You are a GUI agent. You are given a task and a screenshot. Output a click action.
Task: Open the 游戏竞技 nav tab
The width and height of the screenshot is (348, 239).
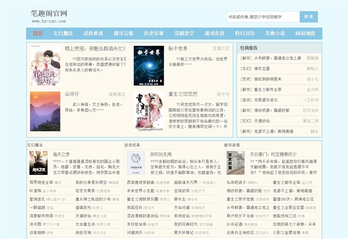point(214,33)
